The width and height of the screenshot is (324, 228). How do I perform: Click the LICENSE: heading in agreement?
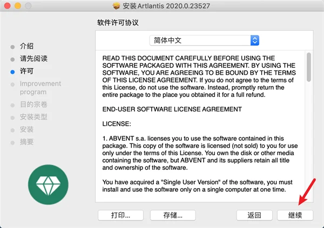[117, 124]
